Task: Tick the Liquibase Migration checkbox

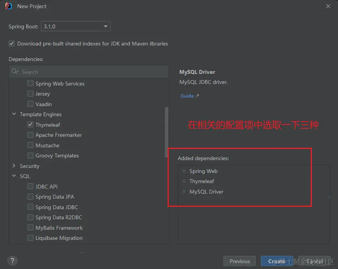Action: point(30,238)
